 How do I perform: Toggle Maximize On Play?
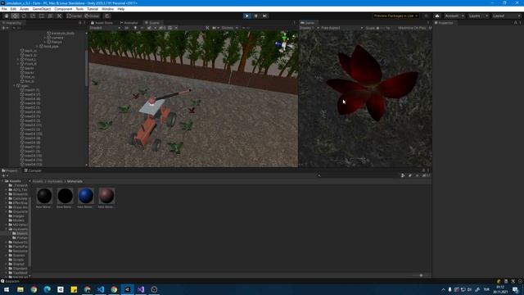pyautogui.click(x=412, y=28)
